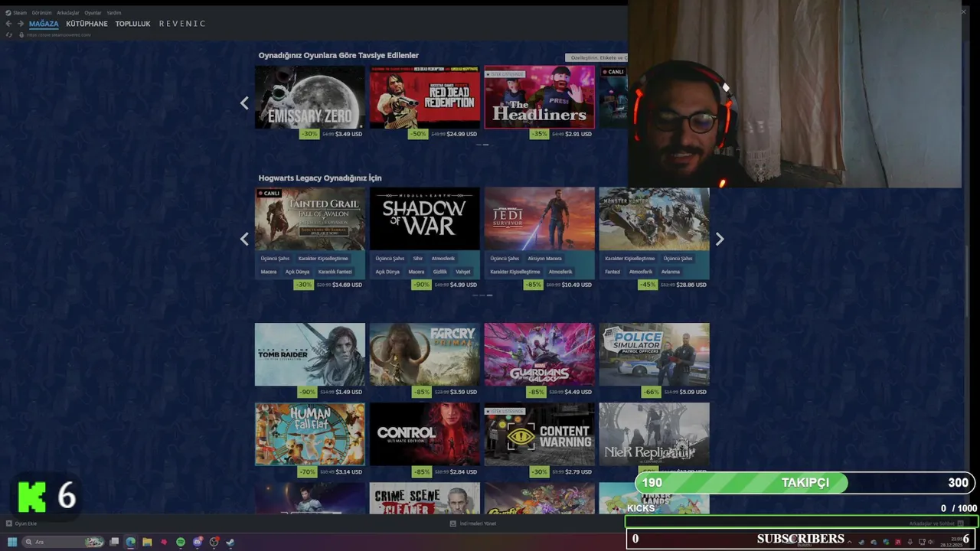Open Discord from the taskbar
This screenshot has width=980, height=551.
198,542
